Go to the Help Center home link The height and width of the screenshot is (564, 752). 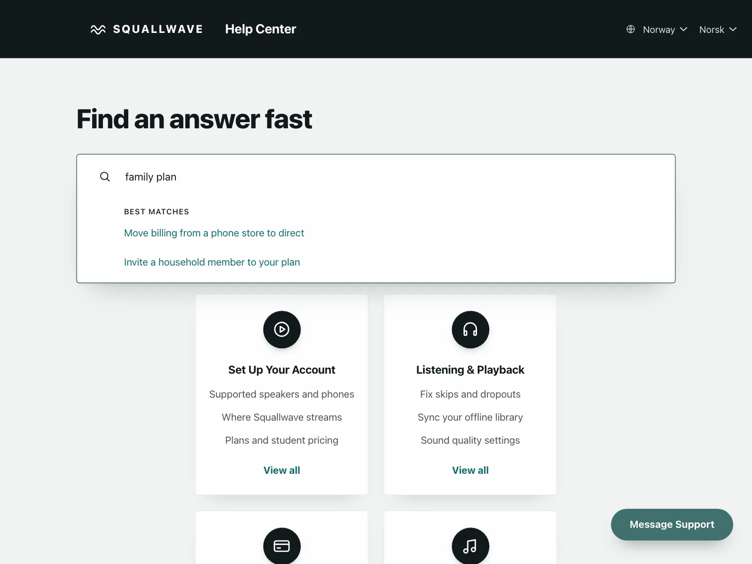[260, 29]
